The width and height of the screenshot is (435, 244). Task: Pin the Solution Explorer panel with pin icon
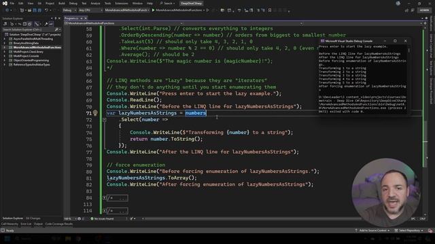(56, 18)
